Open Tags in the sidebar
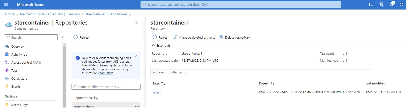The image size is (406, 108). click(x=14, y=70)
